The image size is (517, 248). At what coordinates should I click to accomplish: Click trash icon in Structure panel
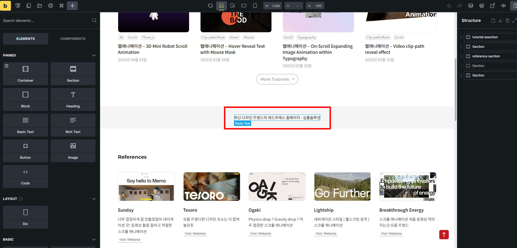(507, 20)
